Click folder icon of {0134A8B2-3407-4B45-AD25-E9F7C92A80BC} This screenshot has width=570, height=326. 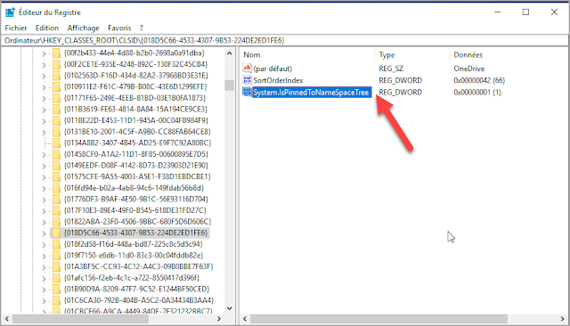click(x=56, y=143)
